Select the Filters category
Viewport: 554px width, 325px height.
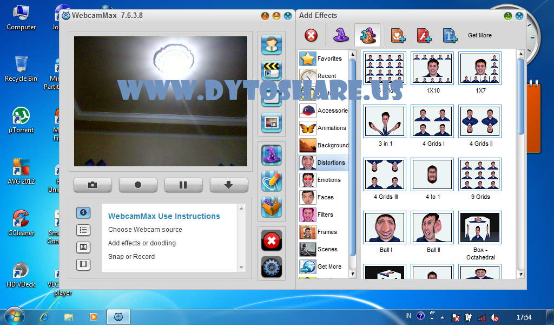tap(324, 214)
